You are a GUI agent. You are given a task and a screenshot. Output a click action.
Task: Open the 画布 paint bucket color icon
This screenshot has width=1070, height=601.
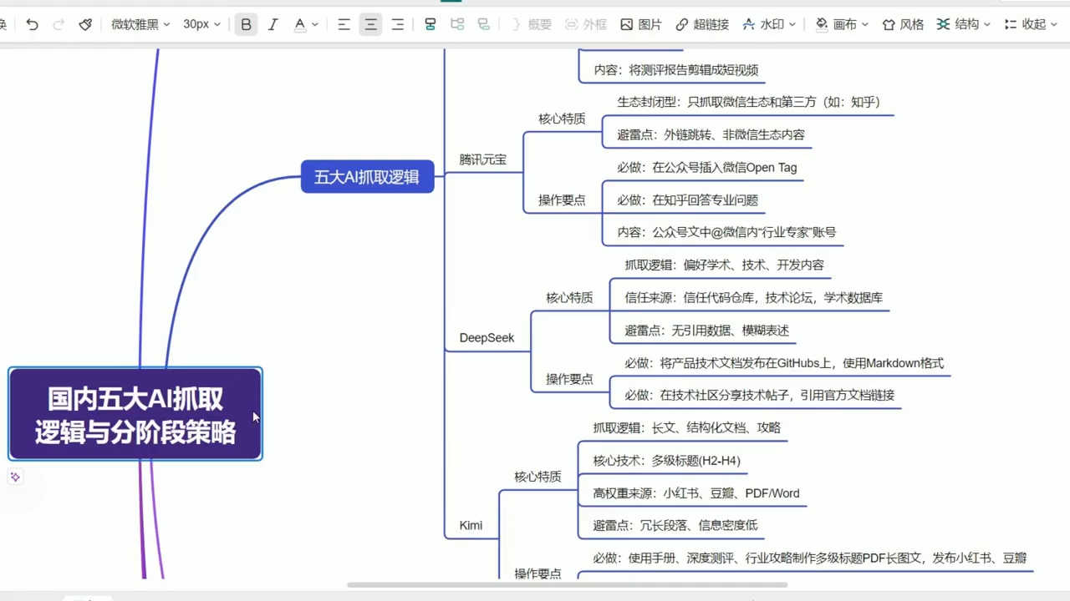click(x=822, y=24)
